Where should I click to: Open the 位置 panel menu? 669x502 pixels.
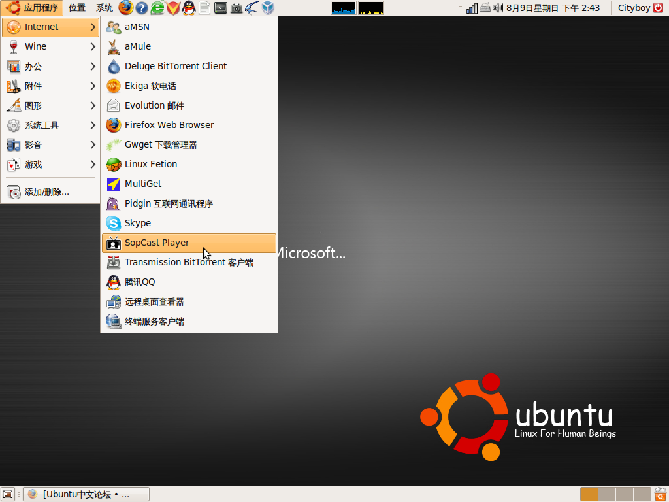(77, 8)
